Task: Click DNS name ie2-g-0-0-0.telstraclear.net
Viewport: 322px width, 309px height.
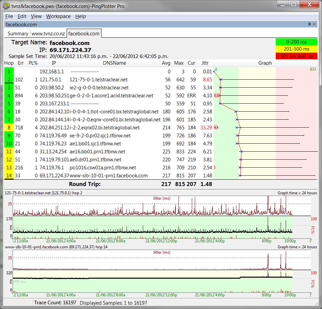Action: tap(99, 88)
